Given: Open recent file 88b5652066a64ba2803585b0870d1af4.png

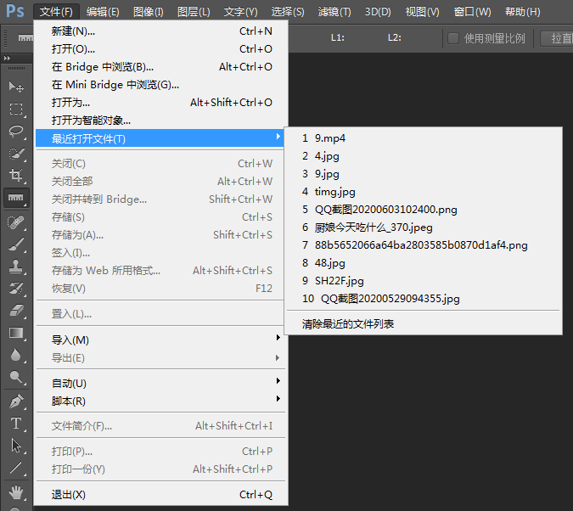Looking at the screenshot, I should [424, 245].
